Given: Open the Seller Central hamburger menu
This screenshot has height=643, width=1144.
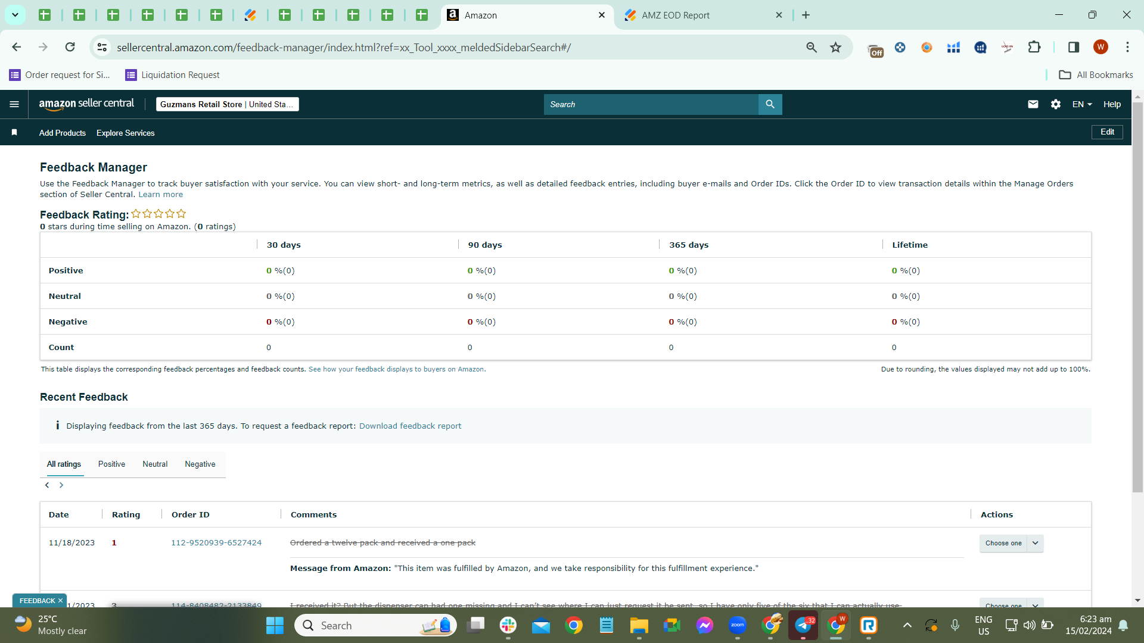Looking at the screenshot, I should coord(14,104).
